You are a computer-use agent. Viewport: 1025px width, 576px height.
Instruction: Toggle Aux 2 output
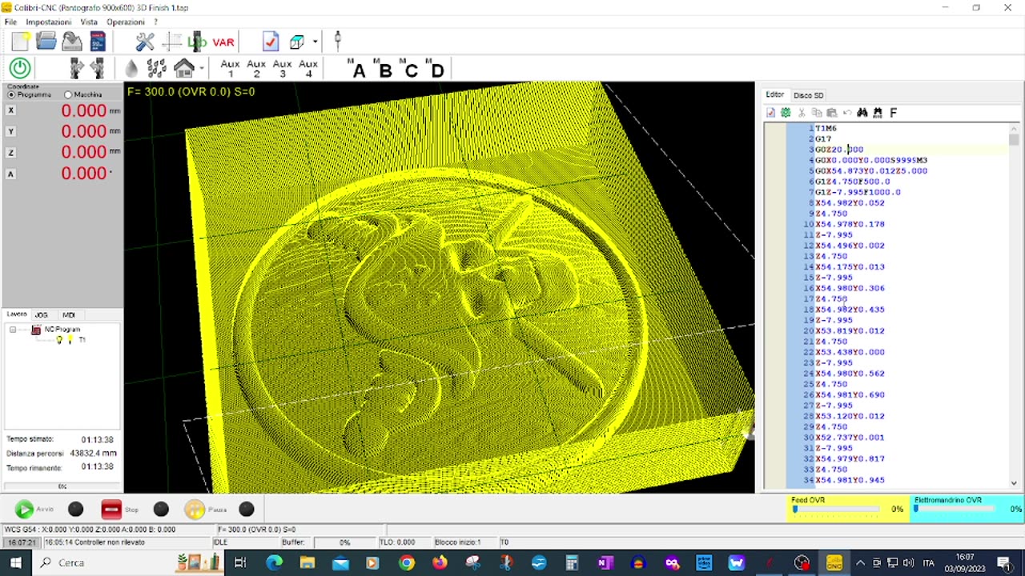pos(256,69)
